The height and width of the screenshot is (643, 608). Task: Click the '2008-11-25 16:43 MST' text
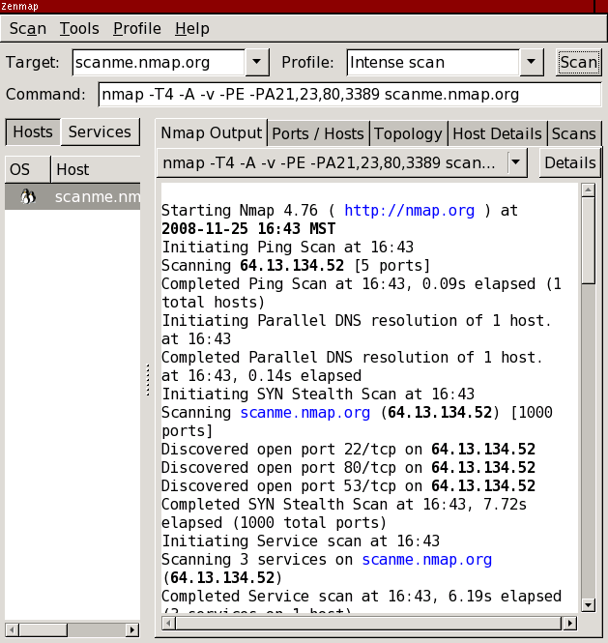(x=248, y=229)
